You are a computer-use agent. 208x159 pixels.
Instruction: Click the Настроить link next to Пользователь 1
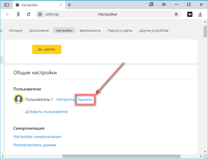(x=65, y=99)
